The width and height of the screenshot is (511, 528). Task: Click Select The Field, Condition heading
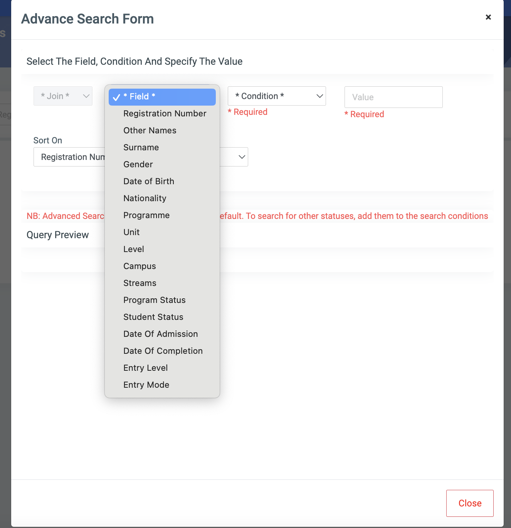134,61
